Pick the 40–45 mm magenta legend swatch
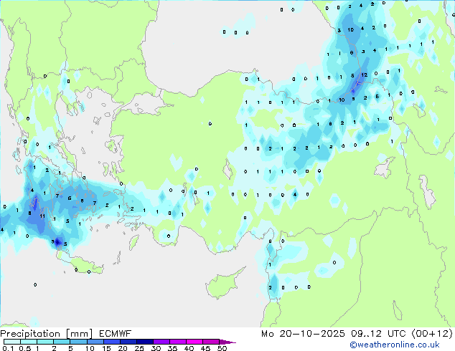The width and height of the screenshot is (455, 351). (x=194, y=342)
